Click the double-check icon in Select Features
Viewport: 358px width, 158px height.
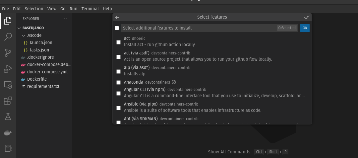pos(307,17)
